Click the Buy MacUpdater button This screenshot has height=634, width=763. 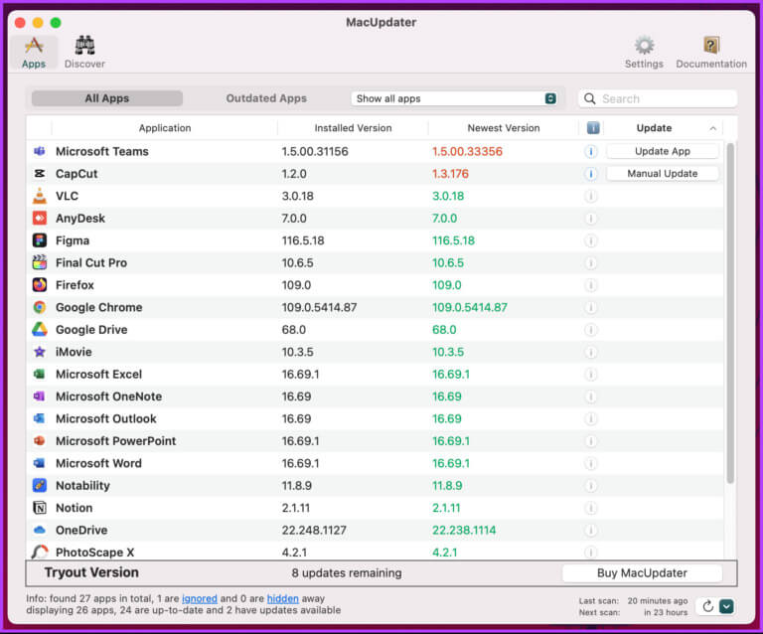point(642,573)
